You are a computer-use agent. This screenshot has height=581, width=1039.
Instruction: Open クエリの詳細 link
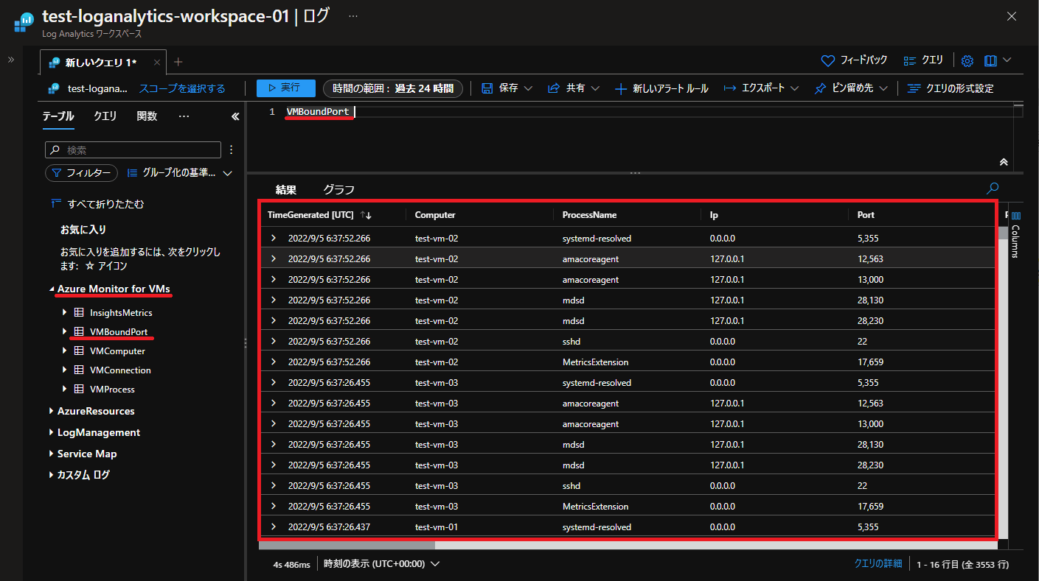tap(878, 563)
